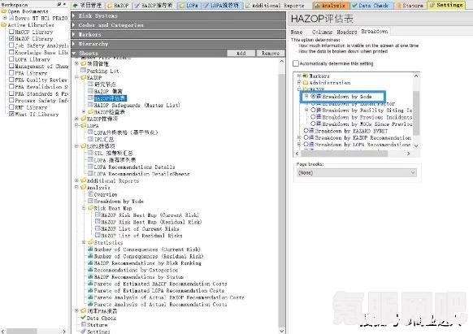Click sheet icon of LOPA分析表格（基于节点）
473x334 pixels.
90,132
